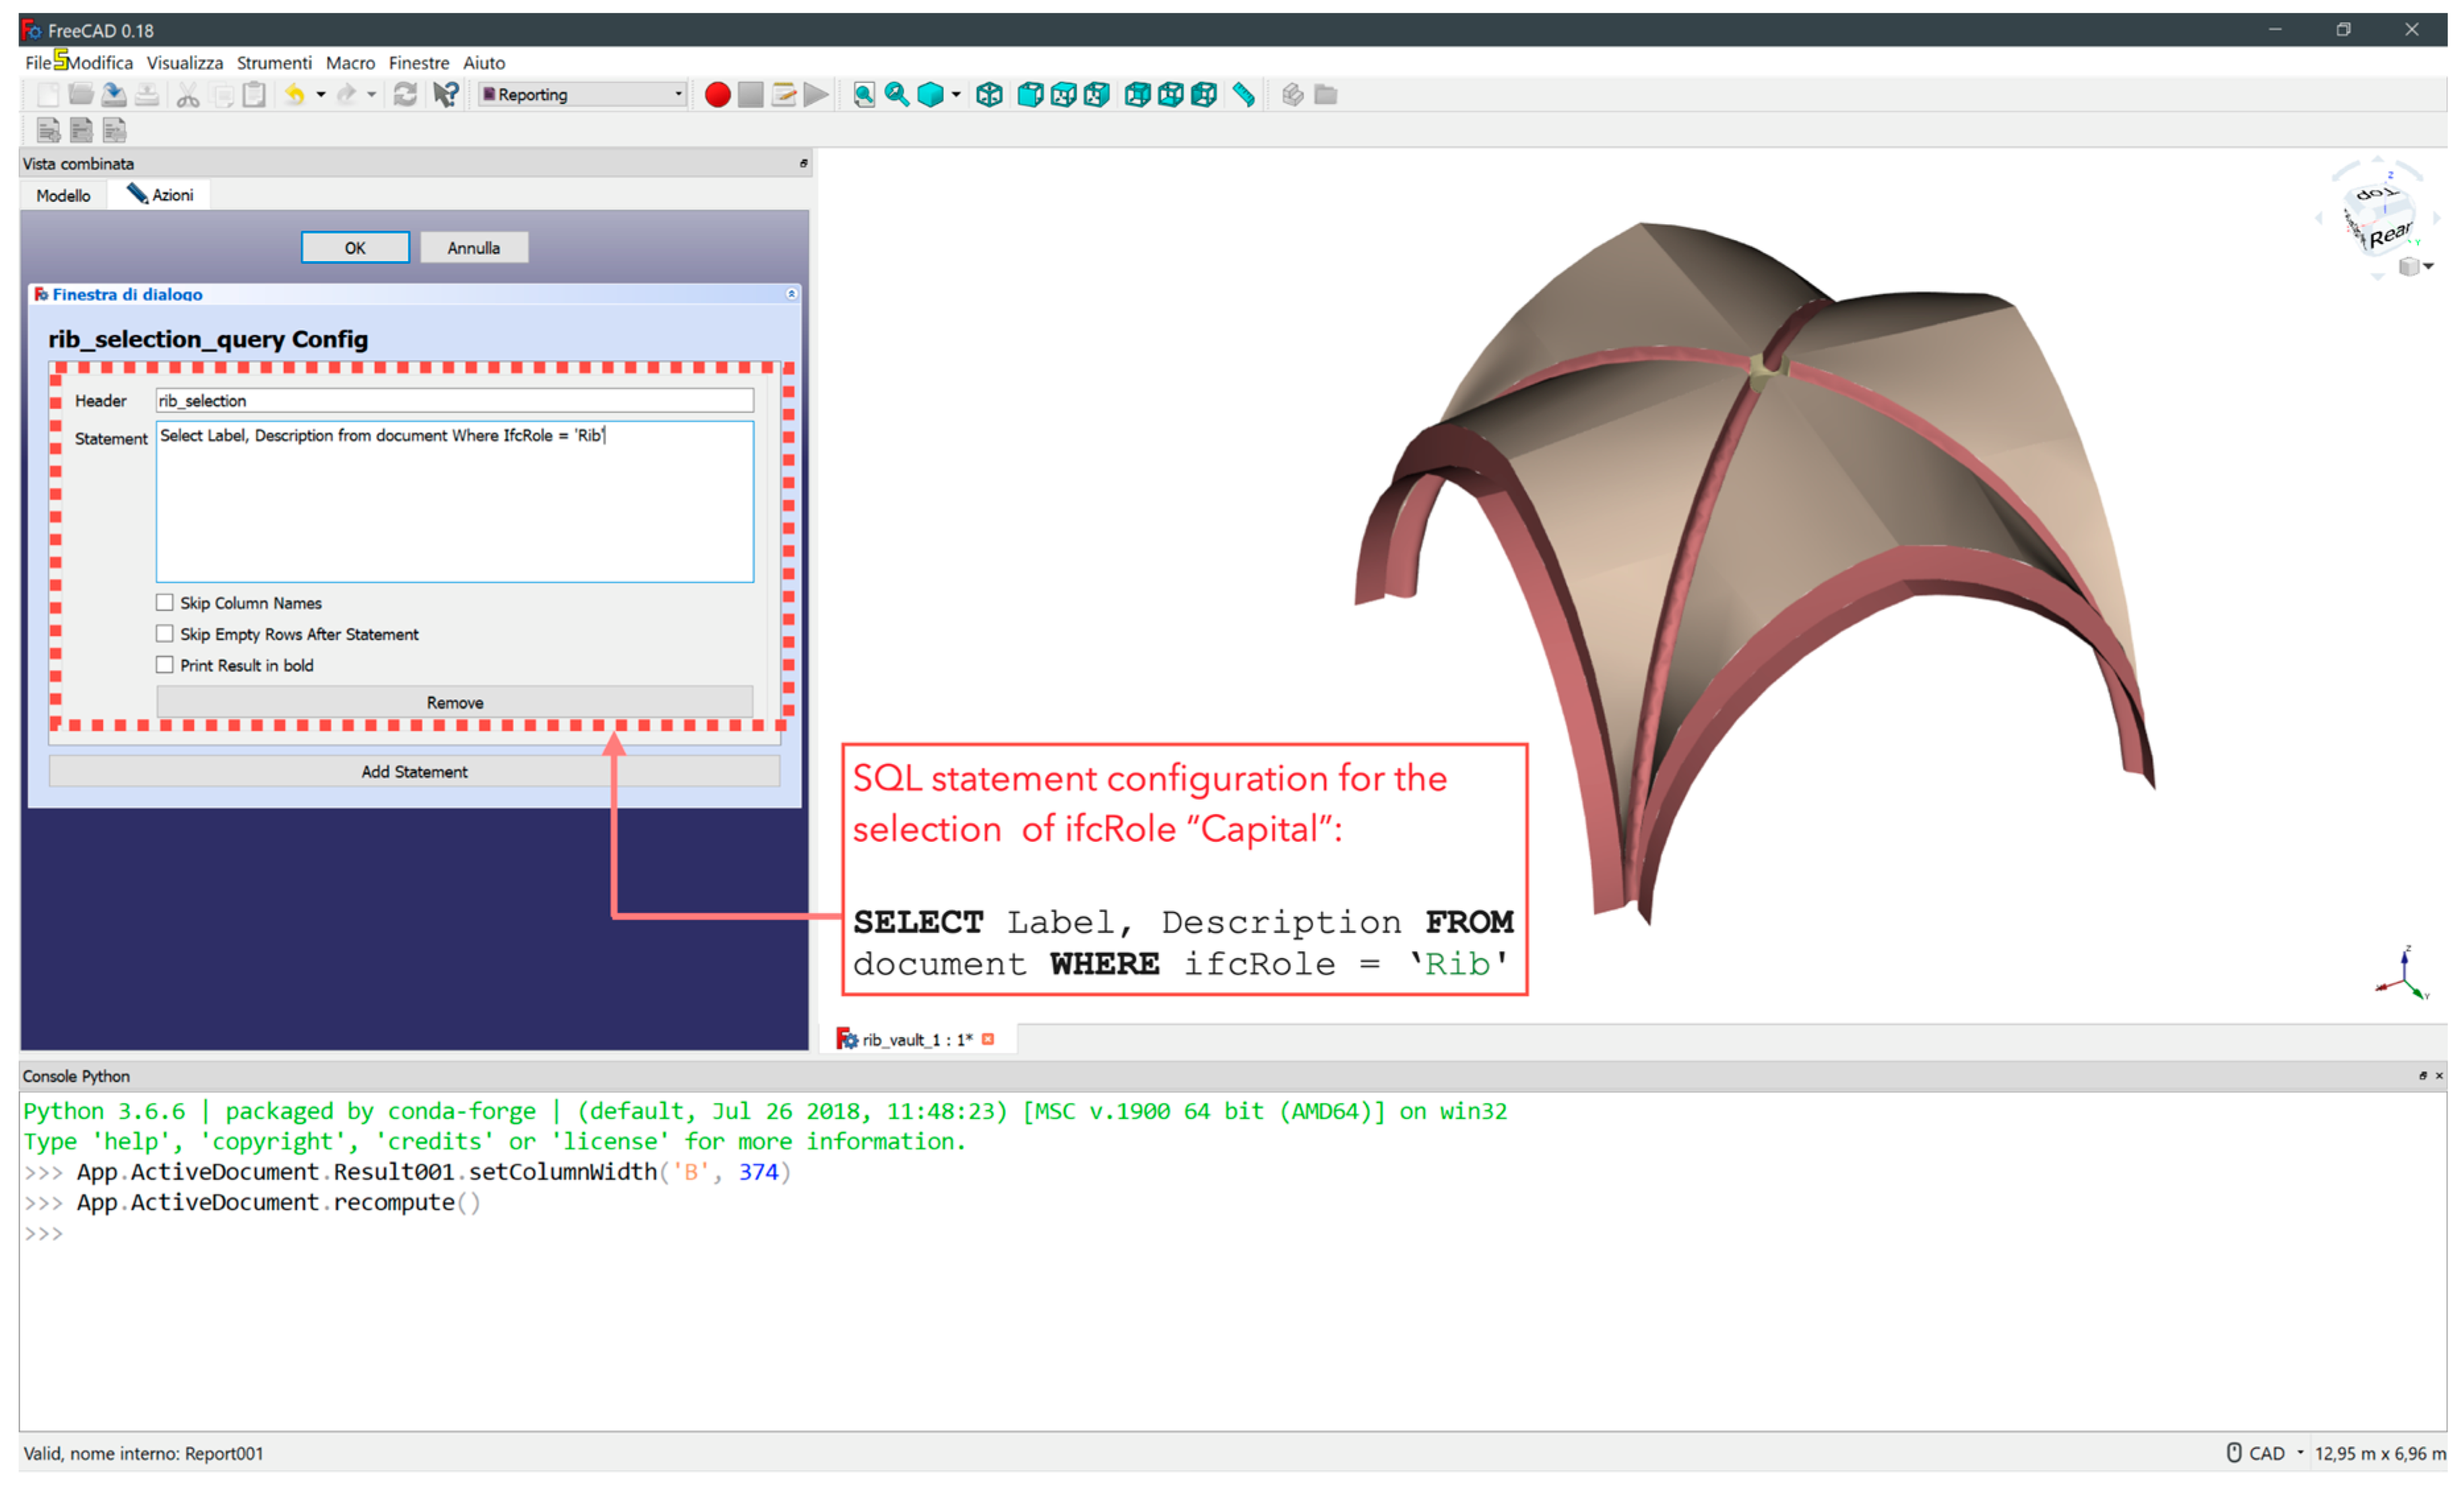Image resolution: width=2464 pixels, height=1490 pixels.
Task: Click the undo arrow icon
Action: [x=294, y=95]
